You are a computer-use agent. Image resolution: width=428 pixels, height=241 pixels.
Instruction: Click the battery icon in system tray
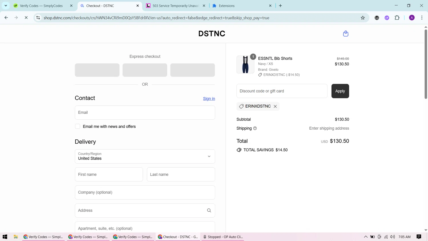click(x=372, y=237)
